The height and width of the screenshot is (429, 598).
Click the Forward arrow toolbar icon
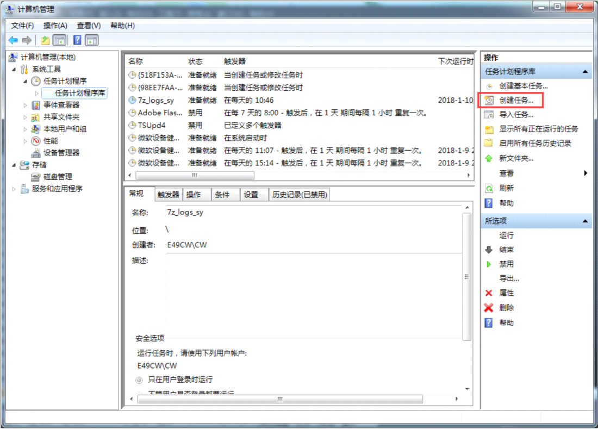pos(27,40)
